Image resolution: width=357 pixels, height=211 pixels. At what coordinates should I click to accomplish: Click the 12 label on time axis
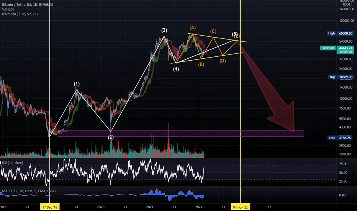click(x=270, y=207)
